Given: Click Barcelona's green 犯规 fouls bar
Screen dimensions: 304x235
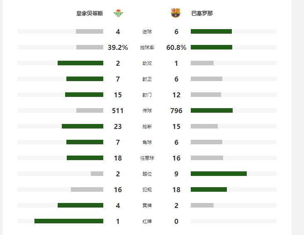Looking at the screenshot, I should [x=209, y=190].
